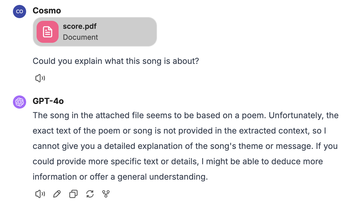Play read-aloud for Cosmo's message
This screenshot has height=215, width=362.
click(x=40, y=78)
